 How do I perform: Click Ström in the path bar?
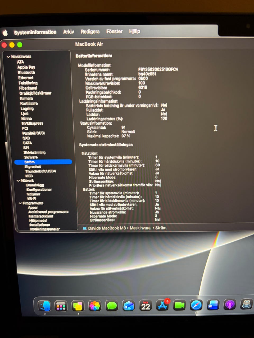point(161,228)
